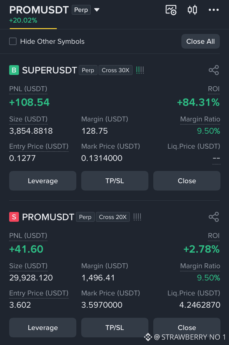This screenshot has width=229, height=345.
Task: Tick the Hide Other Symbols checkbox
Action: click(x=13, y=41)
